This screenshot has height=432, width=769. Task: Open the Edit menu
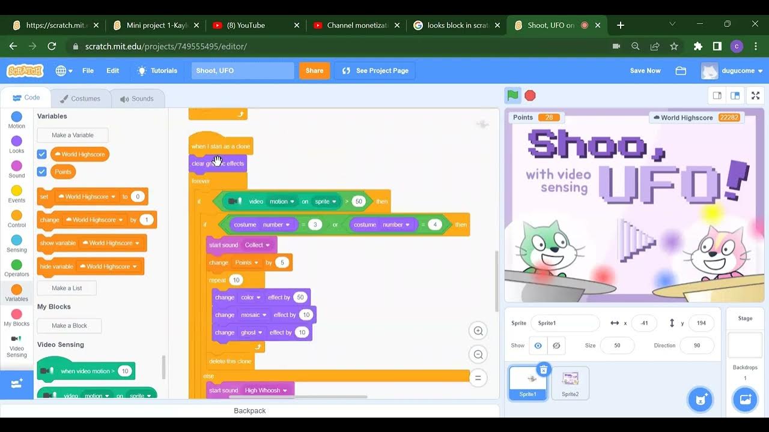click(113, 71)
